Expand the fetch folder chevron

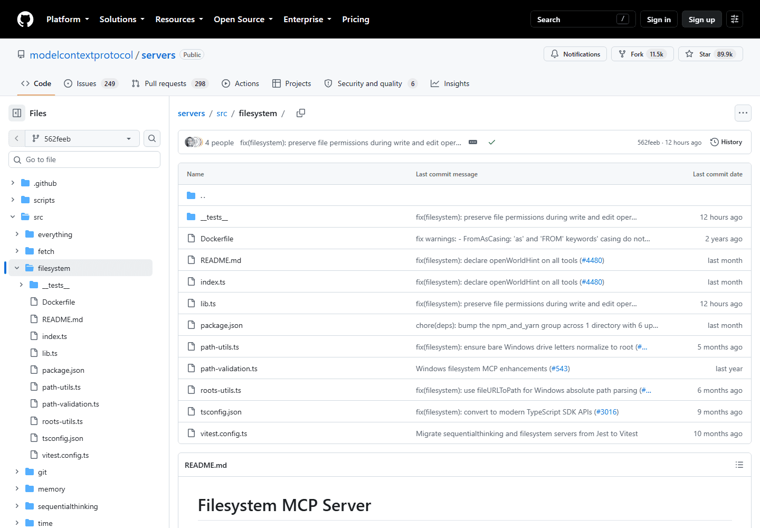point(17,251)
